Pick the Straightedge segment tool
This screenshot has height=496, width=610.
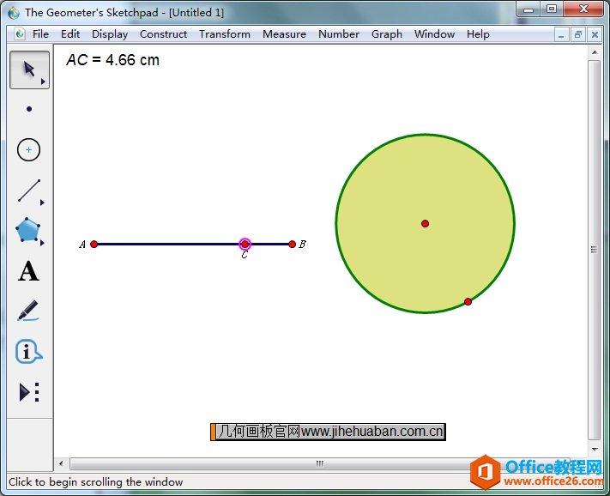(x=28, y=191)
